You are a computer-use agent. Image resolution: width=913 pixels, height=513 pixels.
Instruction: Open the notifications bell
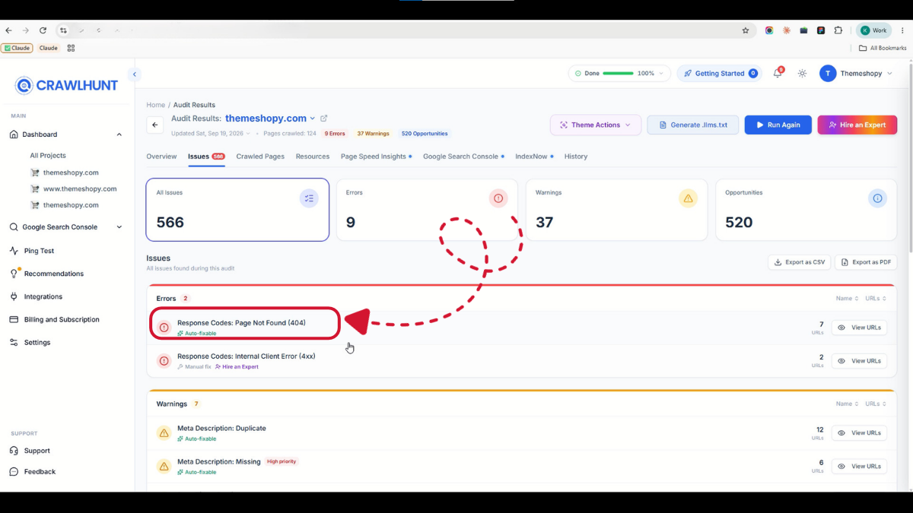point(778,74)
